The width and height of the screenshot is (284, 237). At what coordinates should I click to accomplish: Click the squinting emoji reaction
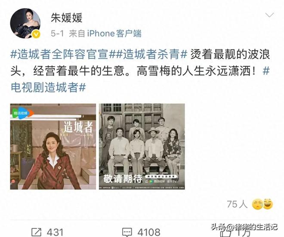[257, 204]
